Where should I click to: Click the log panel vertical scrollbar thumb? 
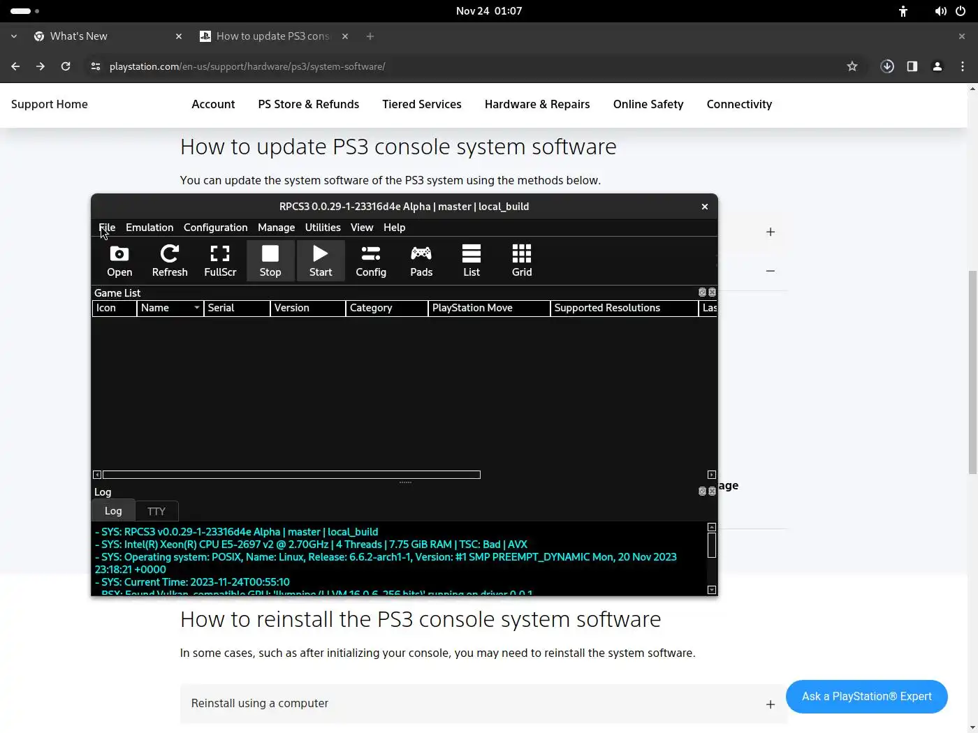(x=712, y=545)
